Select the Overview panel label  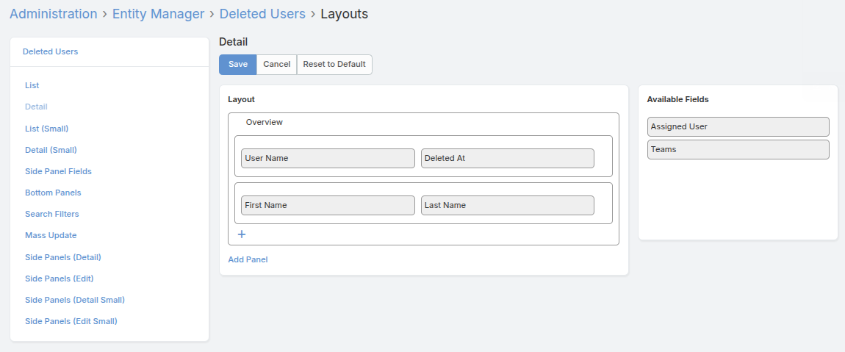(265, 122)
